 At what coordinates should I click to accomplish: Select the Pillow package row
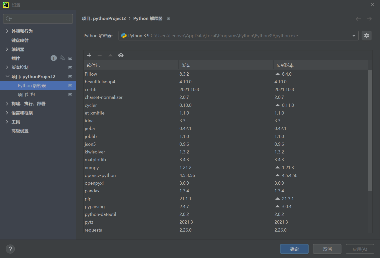coord(226,74)
